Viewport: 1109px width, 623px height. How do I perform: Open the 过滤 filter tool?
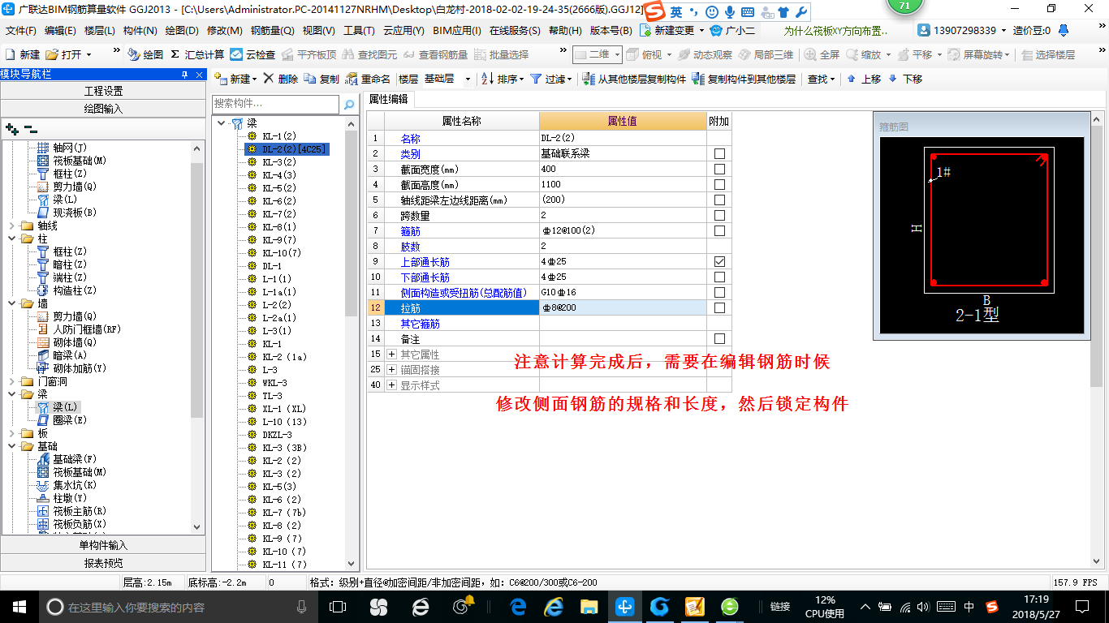pyautogui.click(x=550, y=79)
